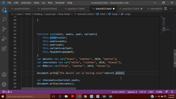
Task: Click unsaved dot on tutorial12.html tab
Action: pyautogui.click(x=114, y=9)
